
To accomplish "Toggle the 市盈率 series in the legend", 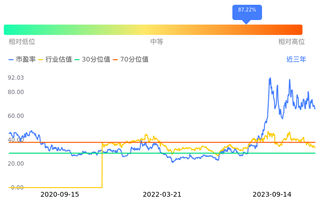I will click(22, 60).
